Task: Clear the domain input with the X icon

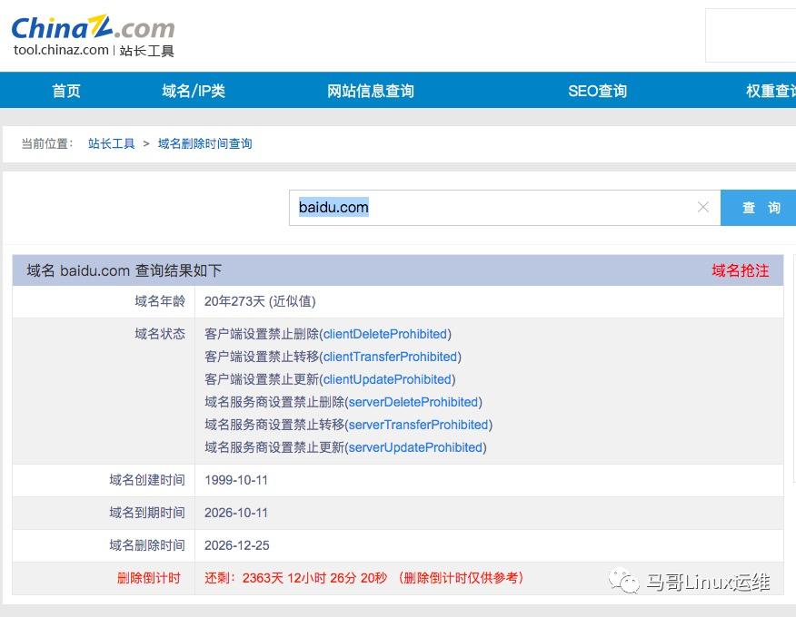Action: point(703,207)
